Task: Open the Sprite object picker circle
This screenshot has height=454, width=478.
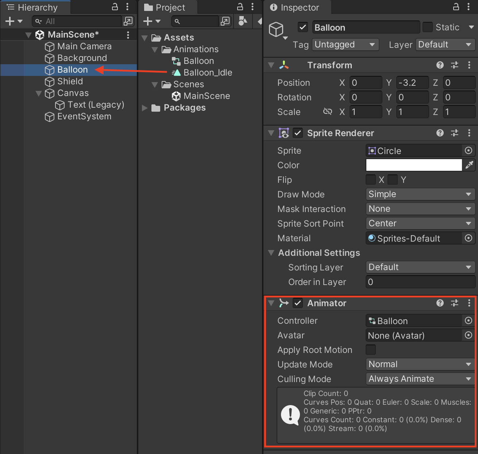Action: point(469,150)
